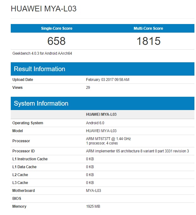Image resolution: width=196 pixels, height=215 pixels.
Task: Select the February 03 2017 upload date
Action: click(107, 80)
